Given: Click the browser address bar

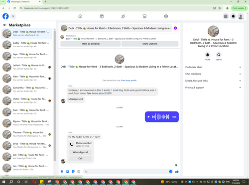Looking at the screenshot, I should point(116,8).
